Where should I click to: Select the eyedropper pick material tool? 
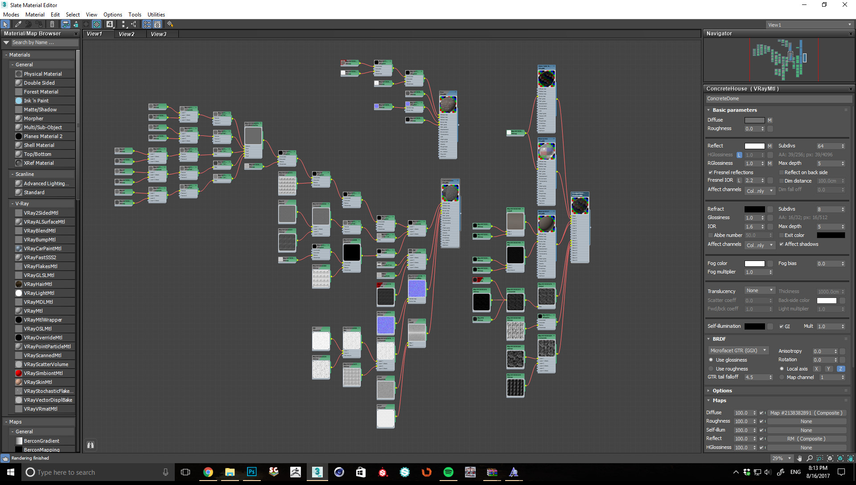[x=18, y=24]
